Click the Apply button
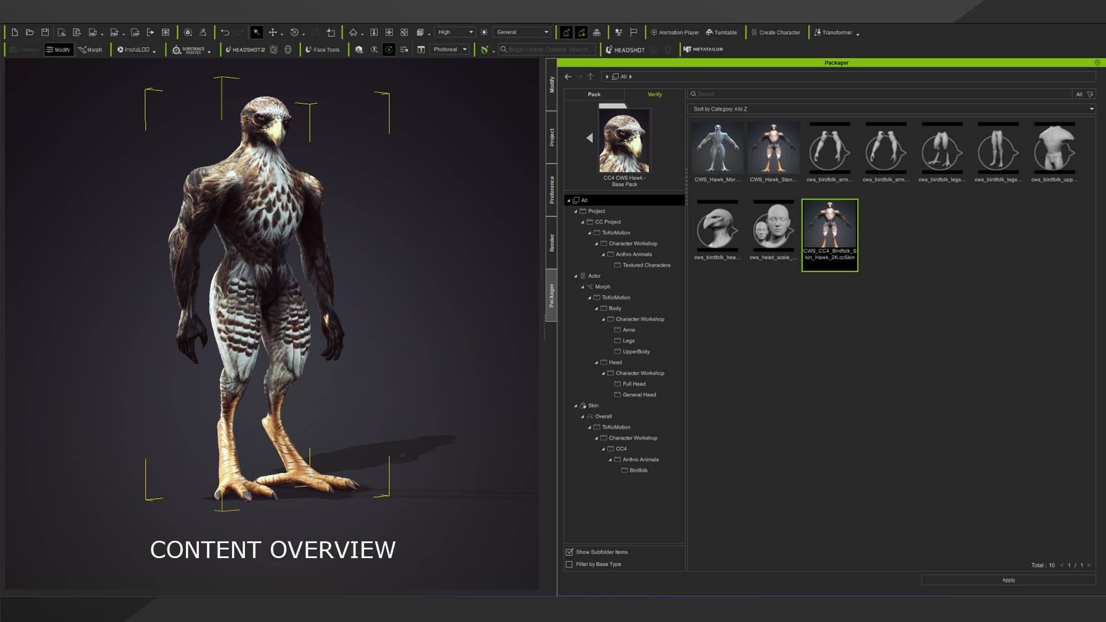The height and width of the screenshot is (622, 1106). [1008, 580]
